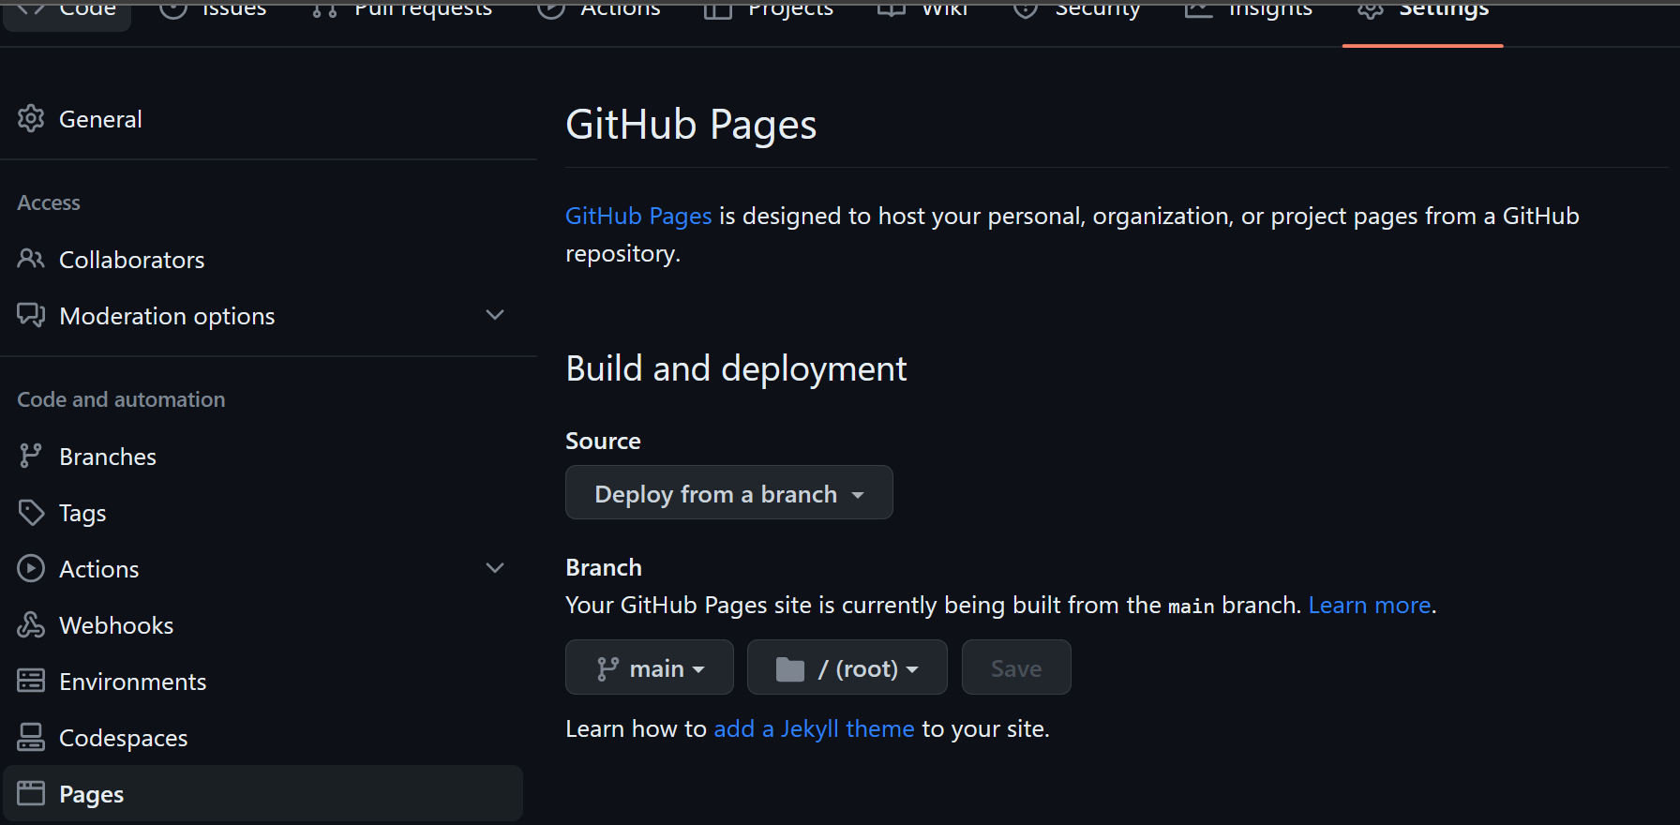The height and width of the screenshot is (825, 1680).
Task: Click the Code and automation section label
Action: (x=121, y=399)
